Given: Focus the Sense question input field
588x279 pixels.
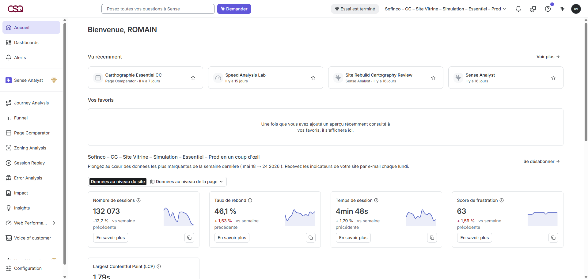Looking at the screenshot, I should (x=158, y=9).
